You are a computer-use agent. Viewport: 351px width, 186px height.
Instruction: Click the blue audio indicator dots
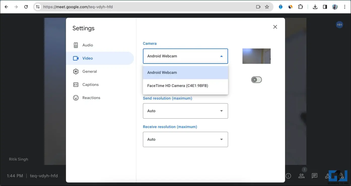[340, 25]
